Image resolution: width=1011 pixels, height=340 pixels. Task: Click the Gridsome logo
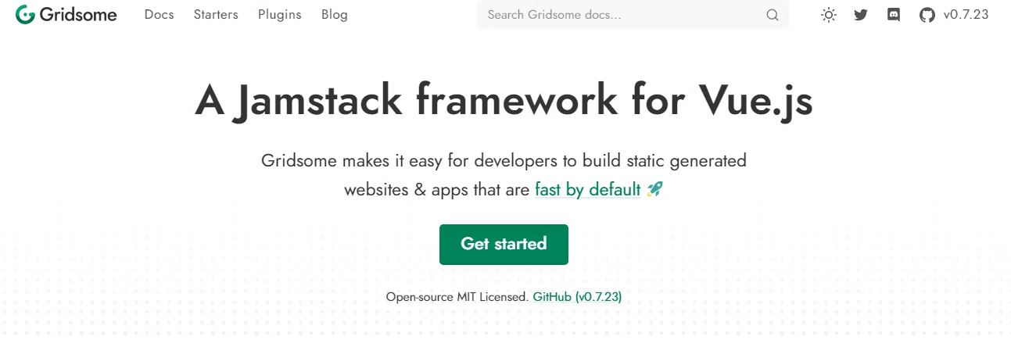point(66,15)
